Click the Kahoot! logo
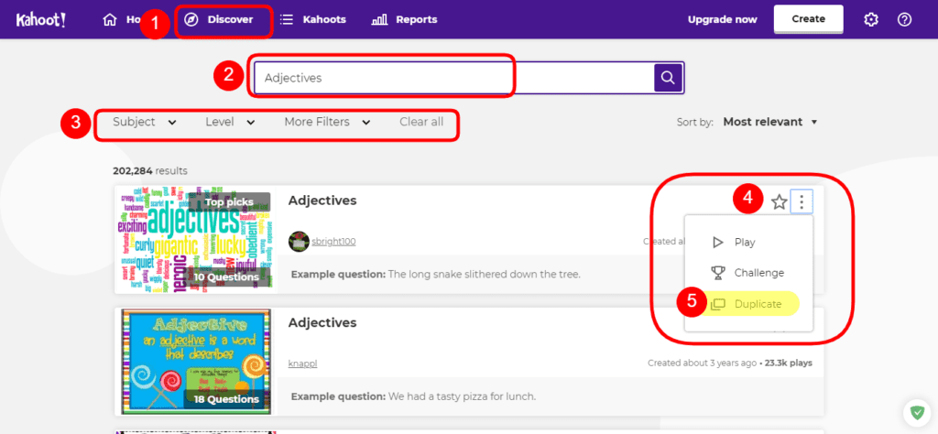This screenshot has width=938, height=434. tap(40, 20)
